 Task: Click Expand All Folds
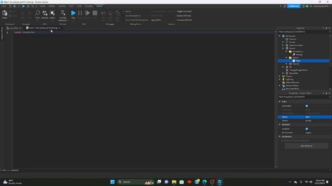(x=184, y=16)
